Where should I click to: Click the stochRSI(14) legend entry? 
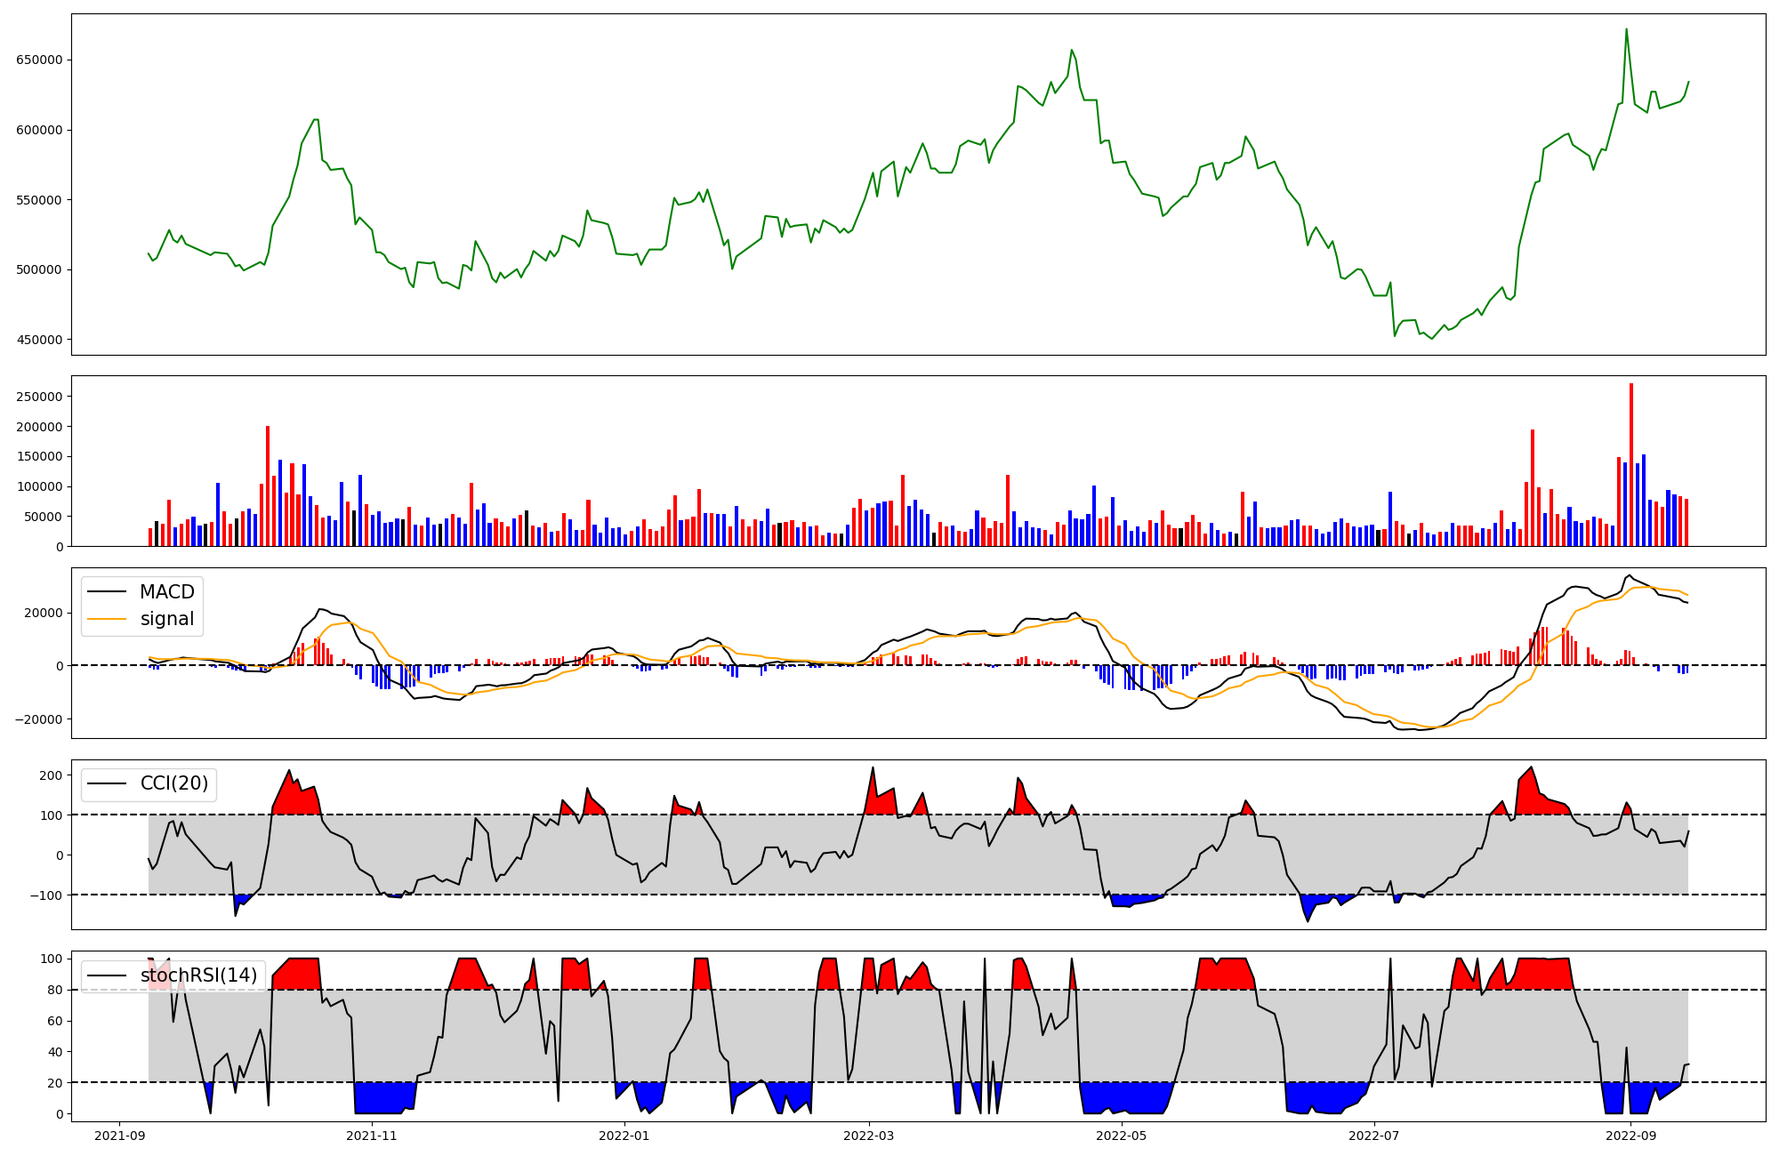(x=197, y=975)
